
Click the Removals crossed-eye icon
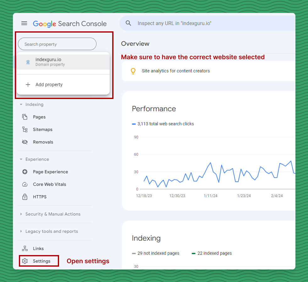(25, 142)
